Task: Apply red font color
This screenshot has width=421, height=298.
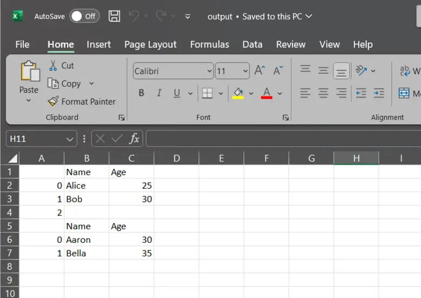Action: 267,93
